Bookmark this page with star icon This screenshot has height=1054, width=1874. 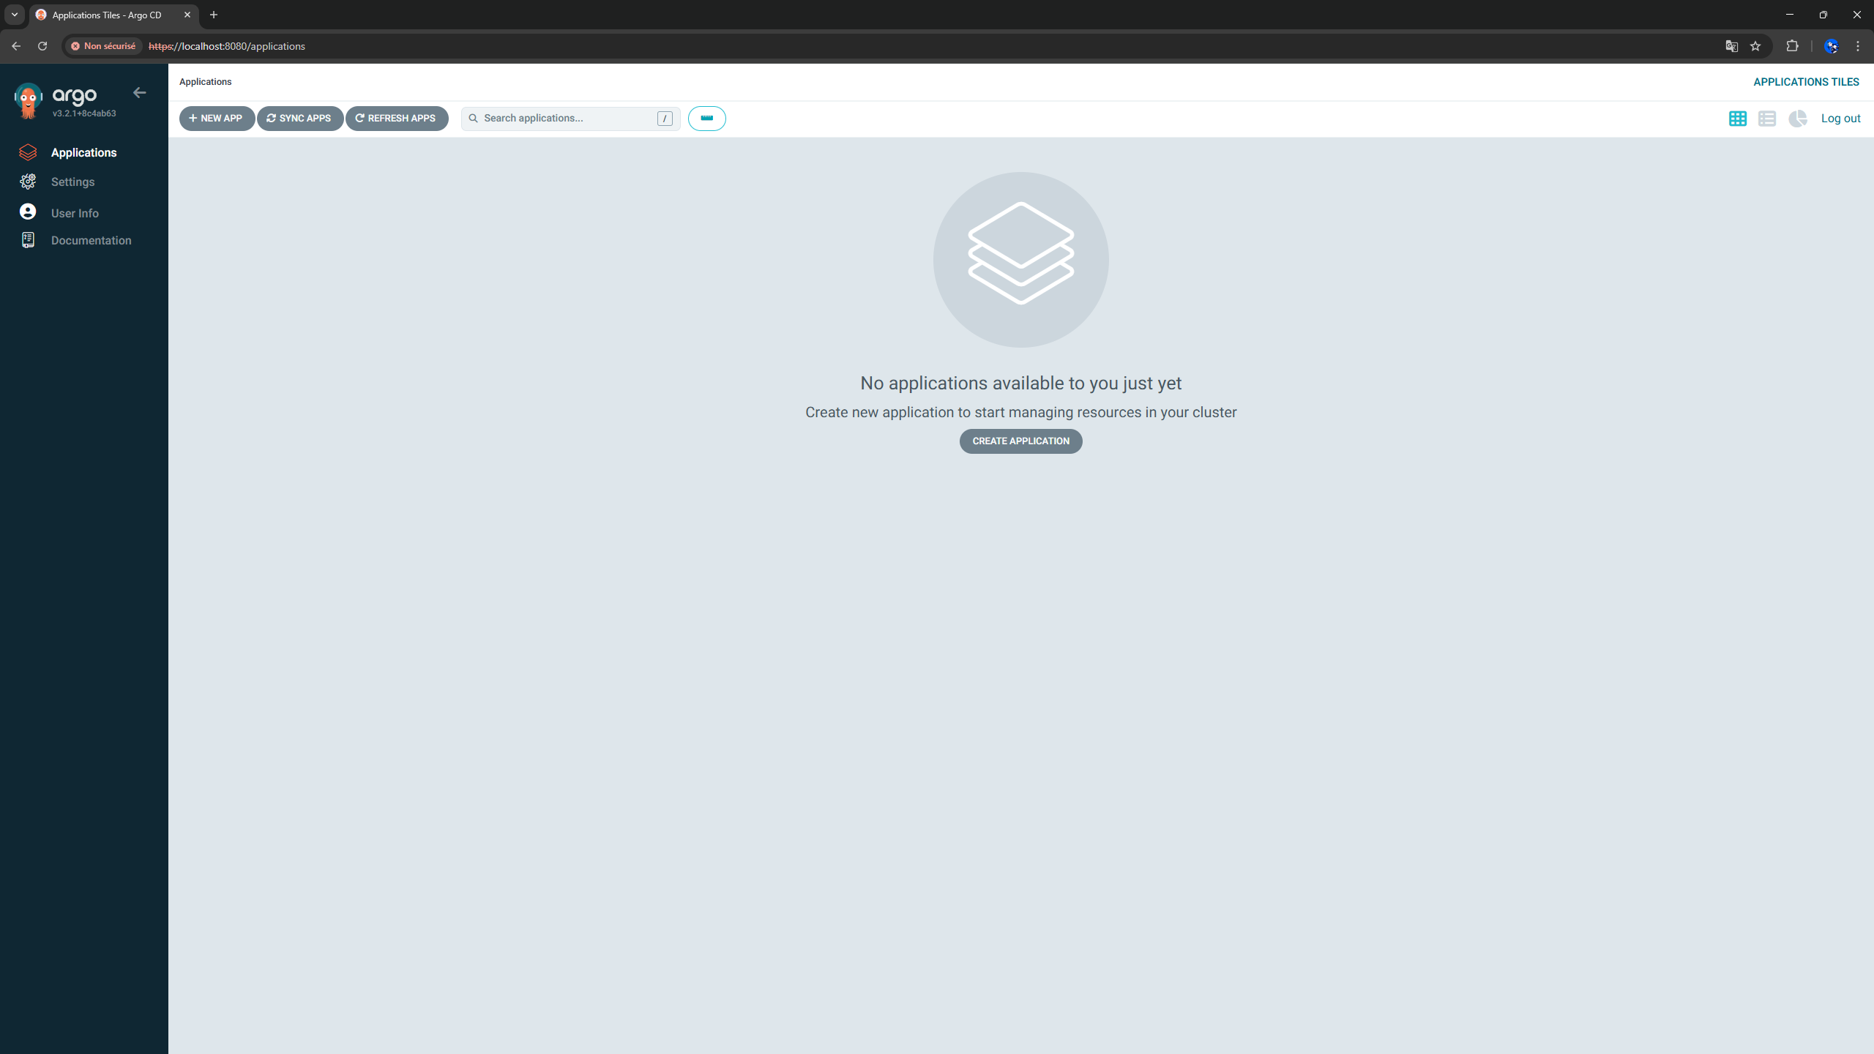[x=1755, y=46]
